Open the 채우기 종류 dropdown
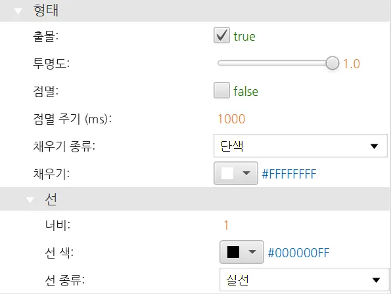The width and height of the screenshot is (391, 294). (300, 146)
